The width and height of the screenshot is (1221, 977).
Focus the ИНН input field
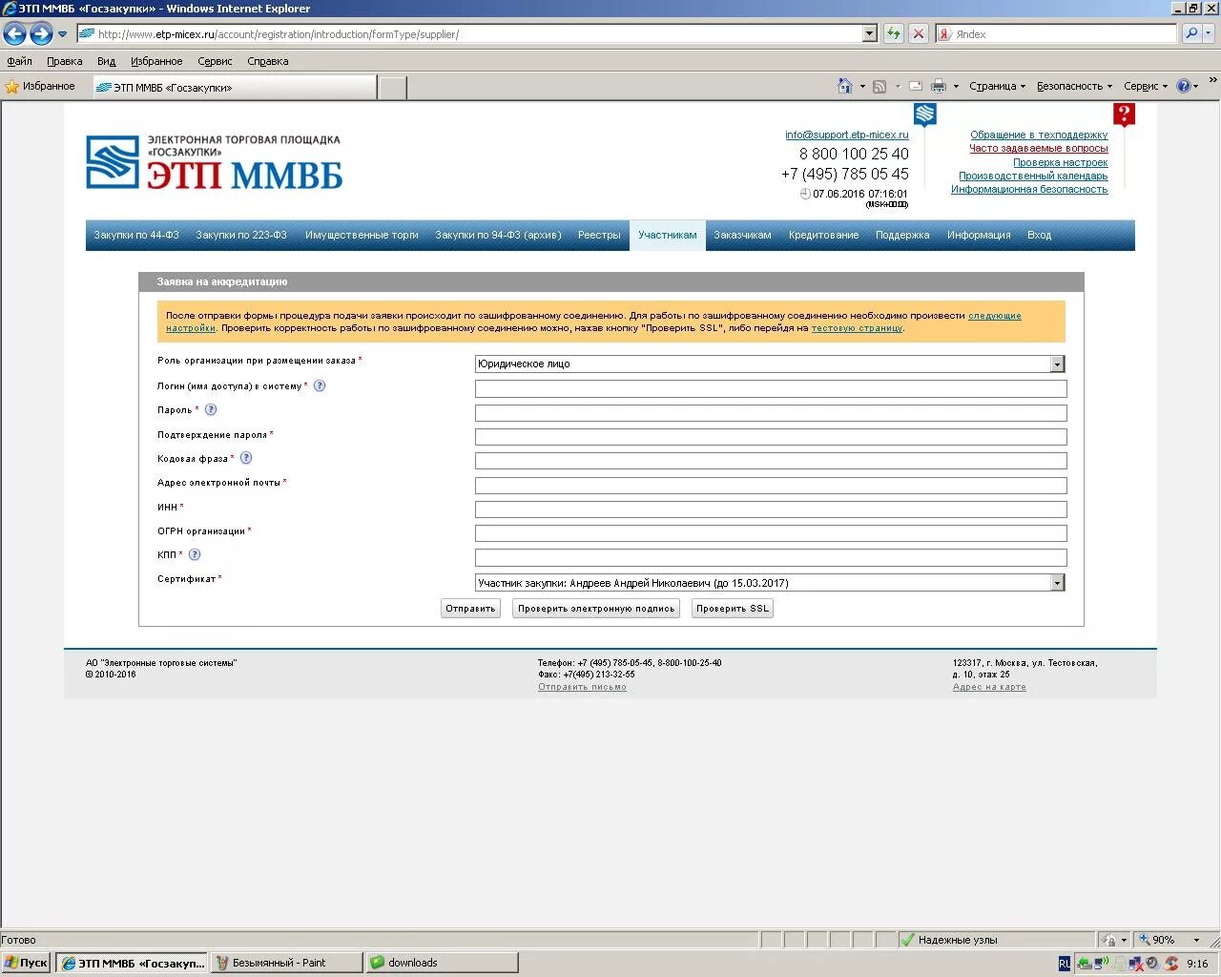[771, 509]
